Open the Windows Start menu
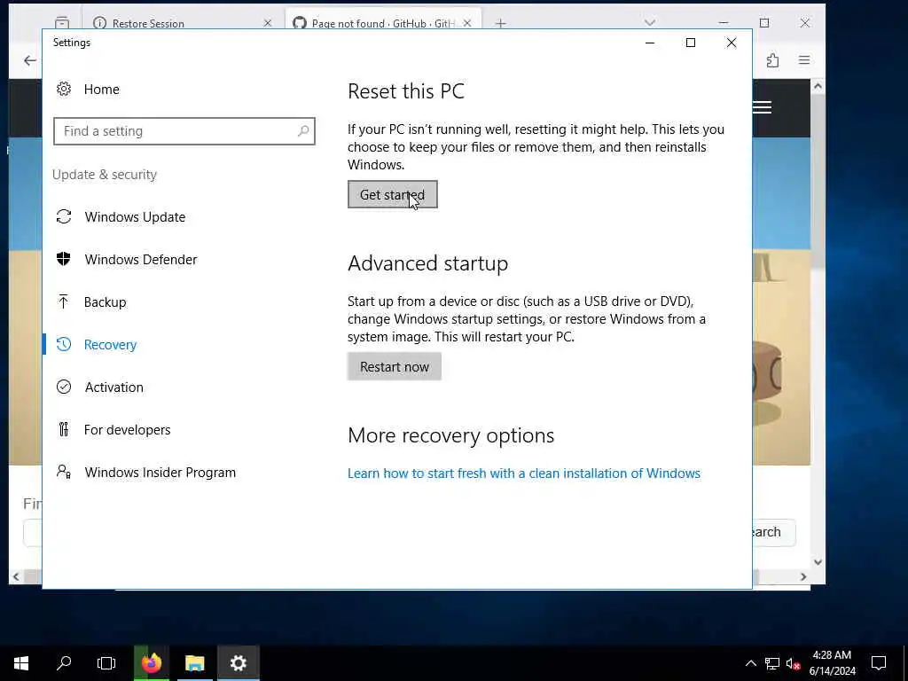This screenshot has height=681, width=908. 21,663
